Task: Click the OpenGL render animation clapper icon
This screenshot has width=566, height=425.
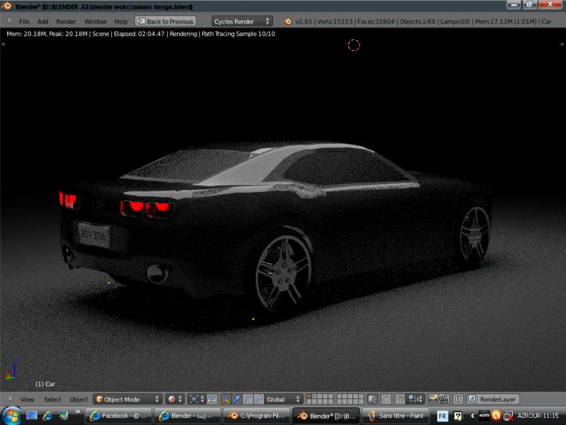Action: tap(444, 399)
